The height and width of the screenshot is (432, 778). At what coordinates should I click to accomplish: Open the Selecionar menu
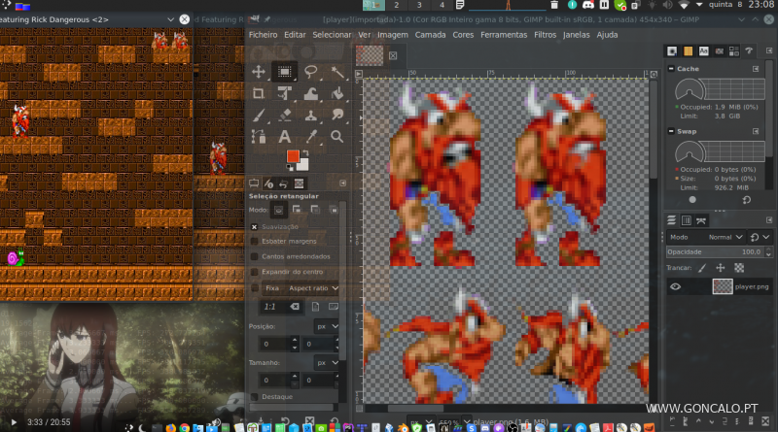coord(332,35)
